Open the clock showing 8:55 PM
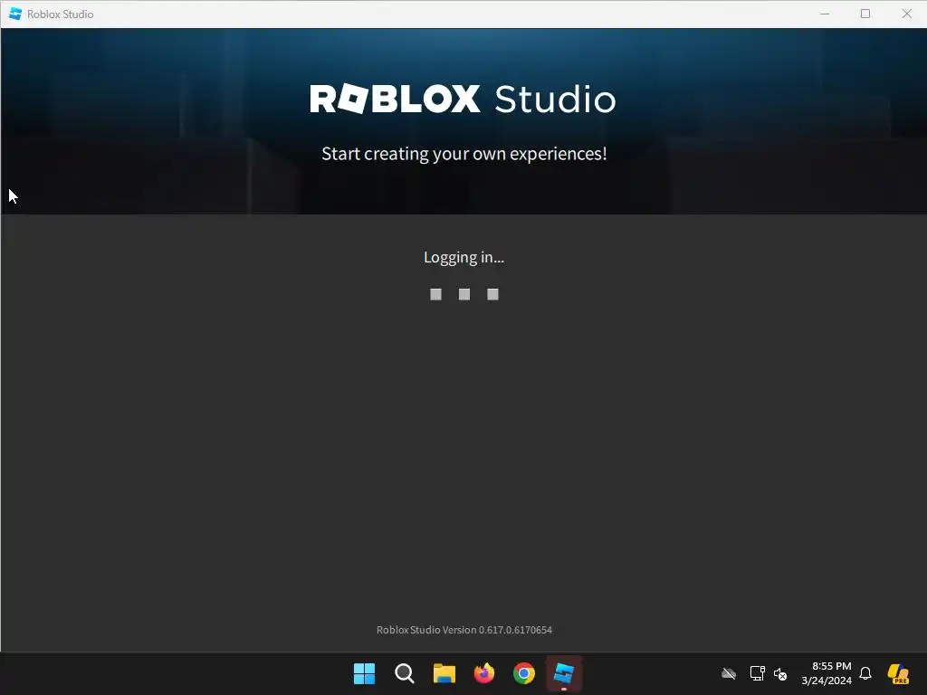The image size is (927, 695). pos(827,673)
